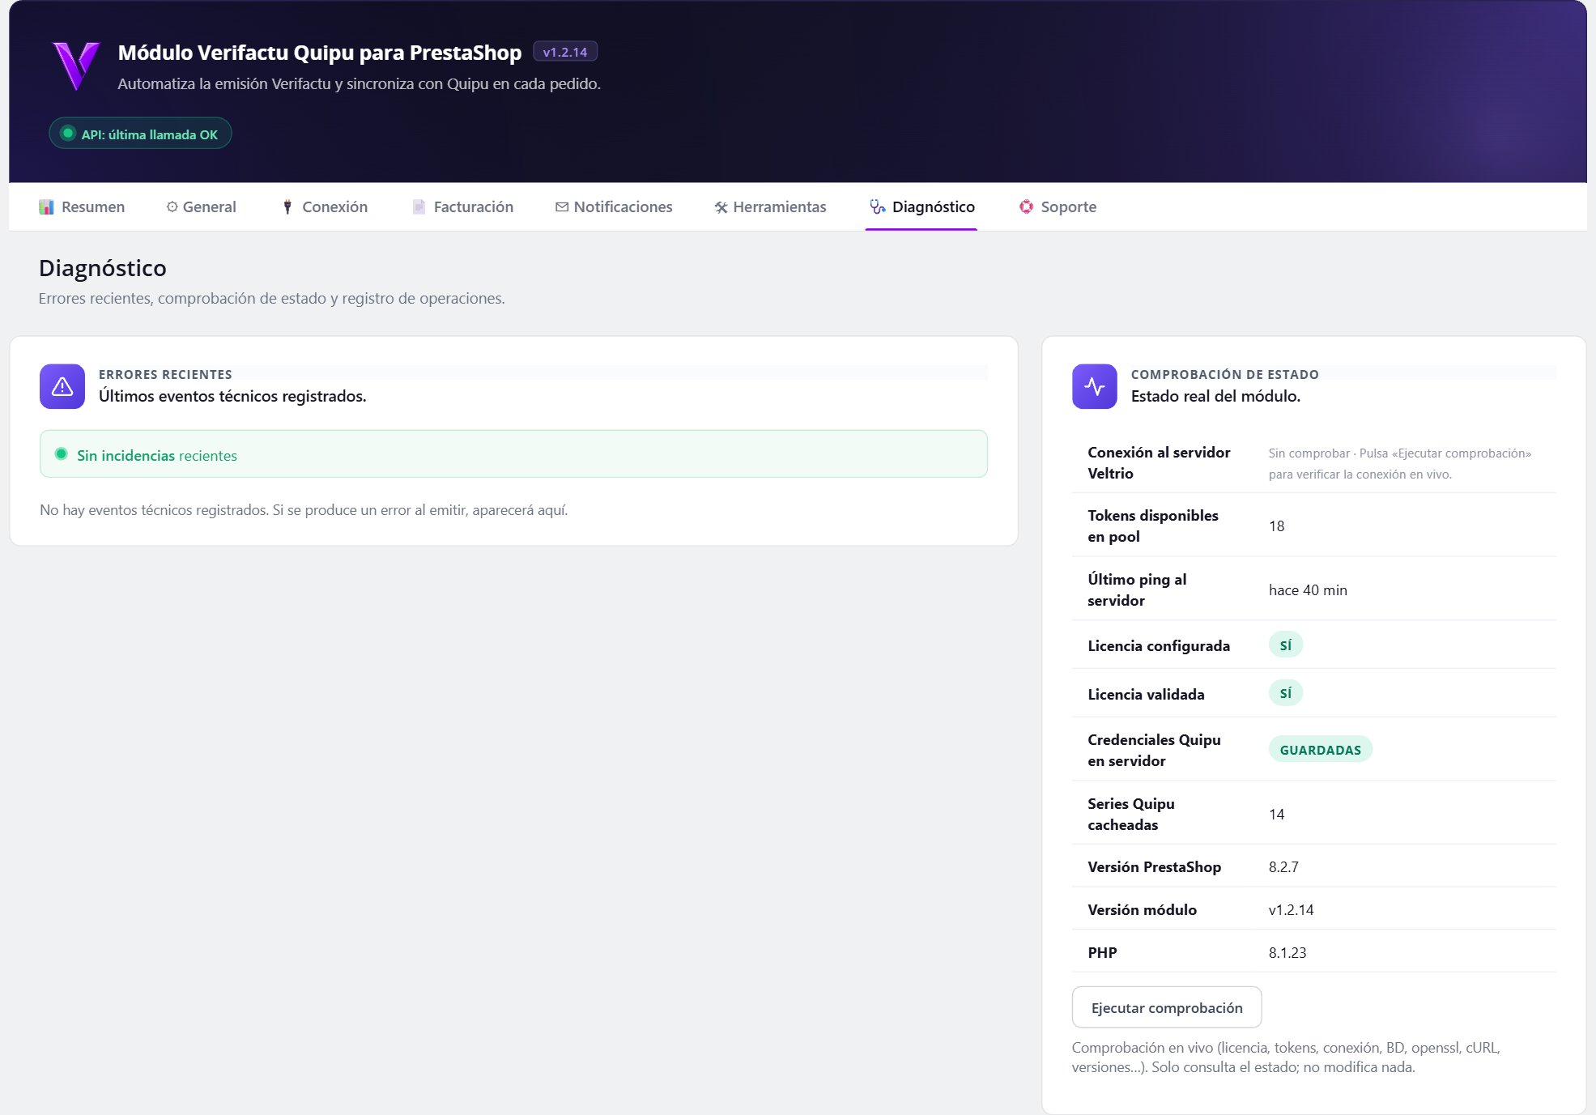Click the green dot beside Sin incidencias recientes

click(x=61, y=454)
